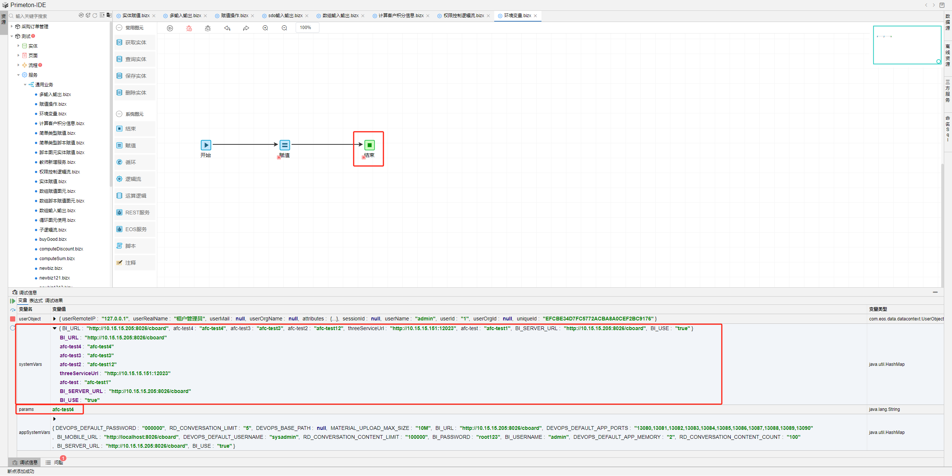Collapse the 系统图元 palette section
Screen dimensions: 952x476
click(x=119, y=114)
